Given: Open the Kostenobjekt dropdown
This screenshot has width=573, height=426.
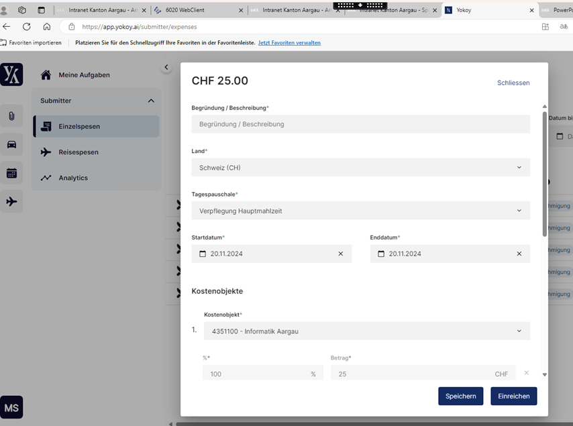Looking at the screenshot, I should (x=366, y=331).
